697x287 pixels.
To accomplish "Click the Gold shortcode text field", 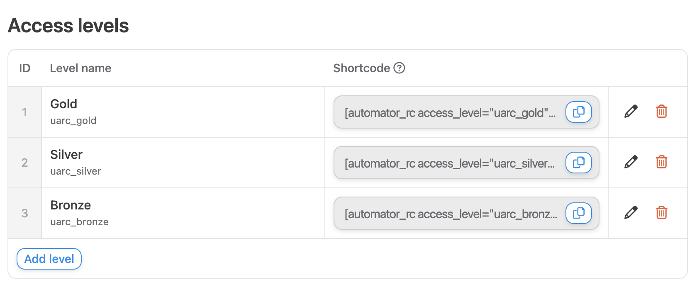I will pyautogui.click(x=450, y=113).
